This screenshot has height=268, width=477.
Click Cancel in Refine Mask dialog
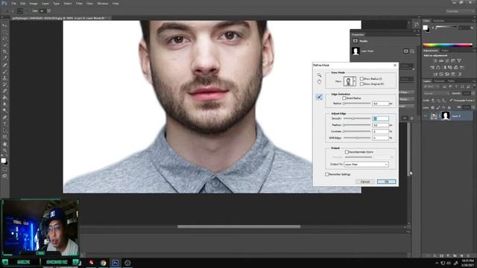coord(364,182)
